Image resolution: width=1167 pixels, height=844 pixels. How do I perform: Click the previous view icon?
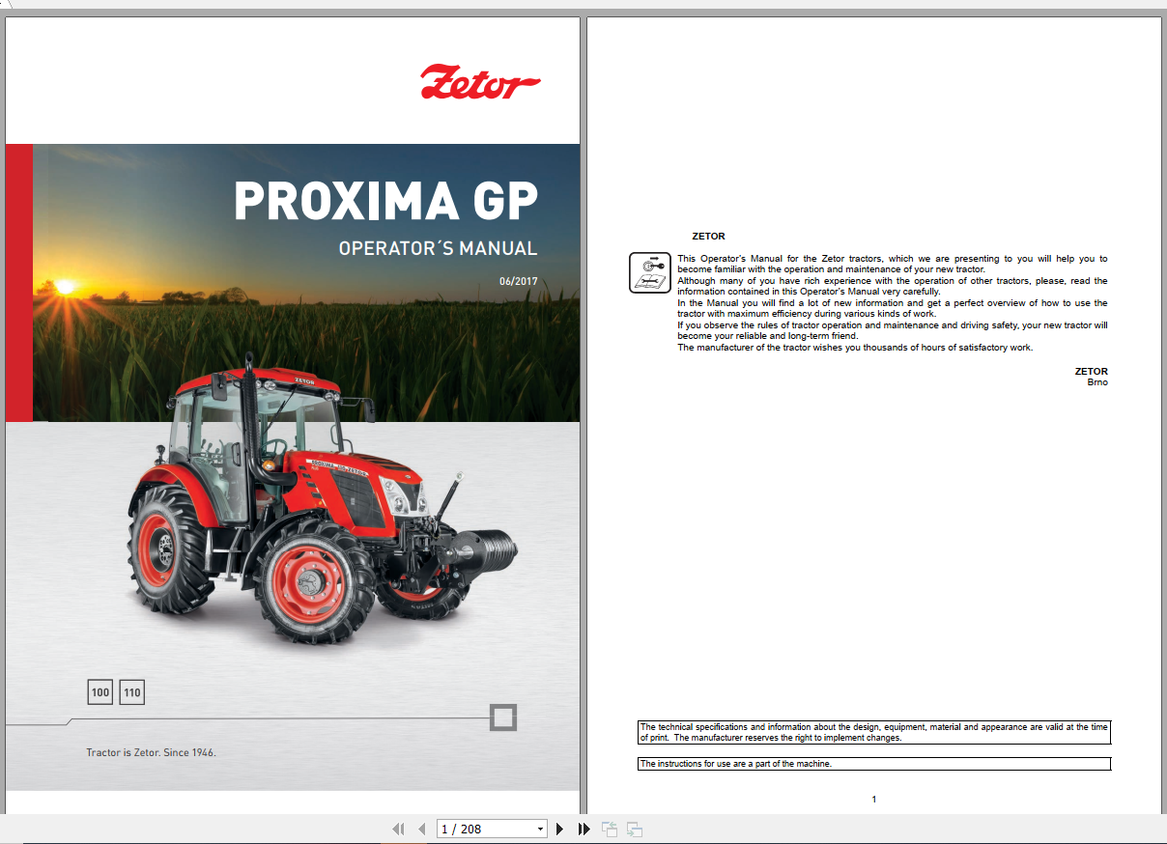click(610, 829)
